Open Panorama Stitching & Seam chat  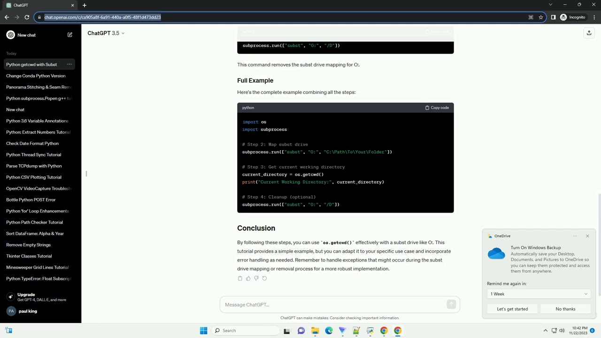click(39, 87)
